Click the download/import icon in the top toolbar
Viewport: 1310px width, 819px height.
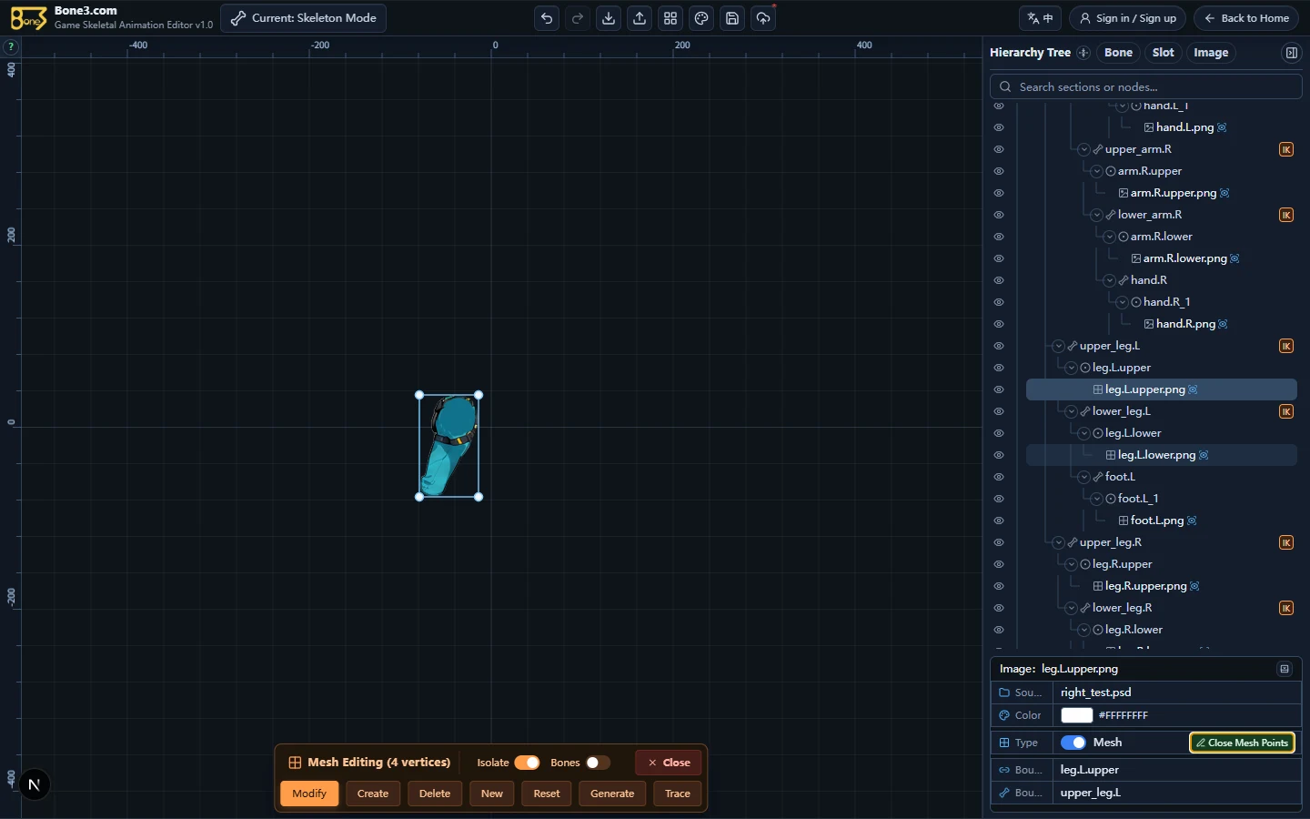[x=609, y=18]
